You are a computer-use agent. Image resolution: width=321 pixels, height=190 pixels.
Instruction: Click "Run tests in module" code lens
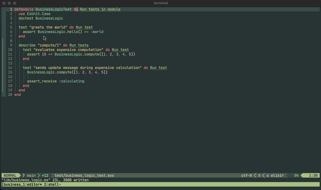pyautogui.click(x=100, y=9)
